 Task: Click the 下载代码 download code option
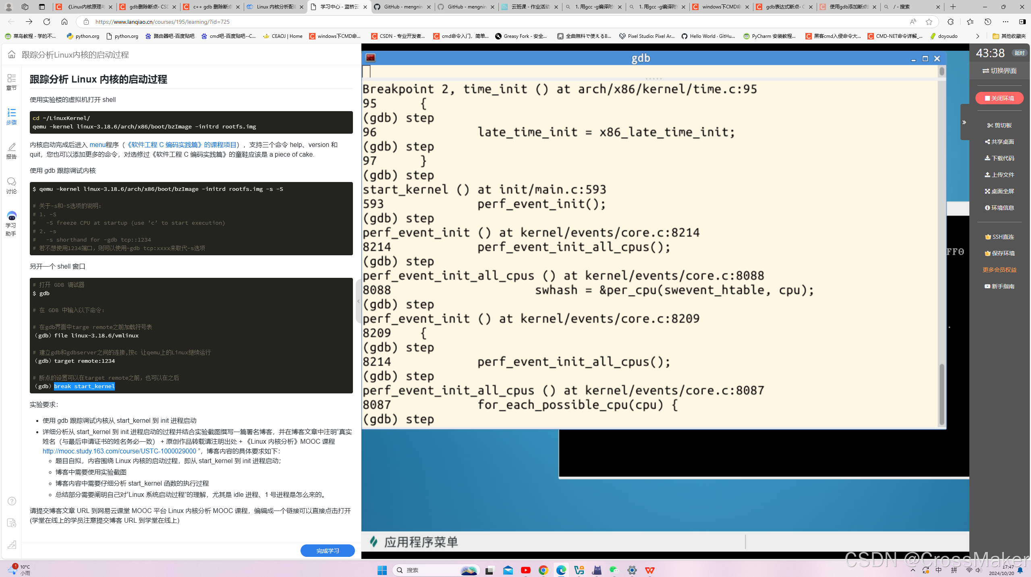pyautogui.click(x=999, y=158)
